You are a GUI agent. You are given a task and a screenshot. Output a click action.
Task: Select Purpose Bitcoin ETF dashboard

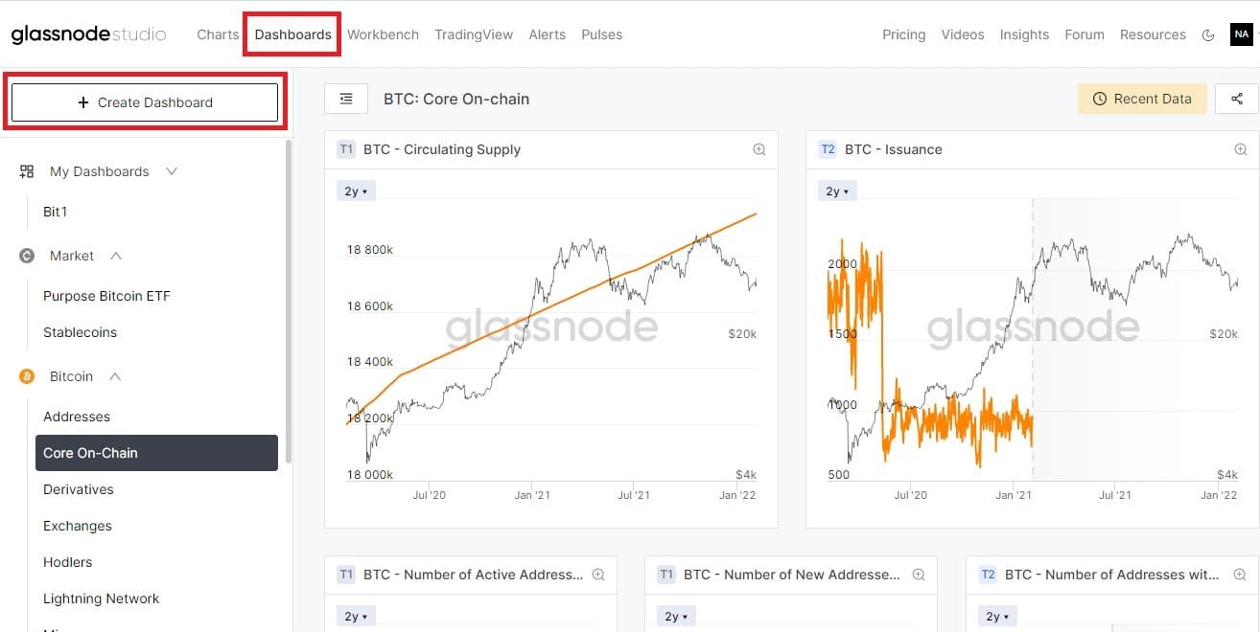click(106, 296)
